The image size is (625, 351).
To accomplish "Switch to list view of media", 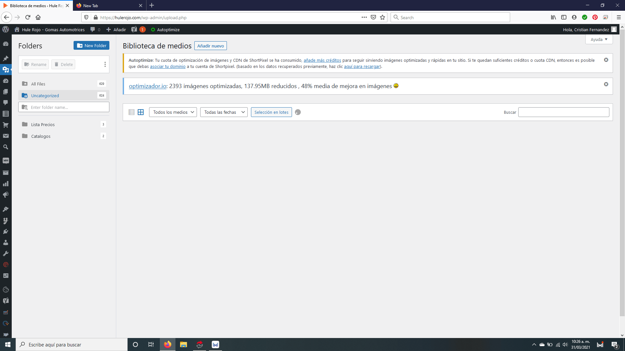I will tap(132, 112).
